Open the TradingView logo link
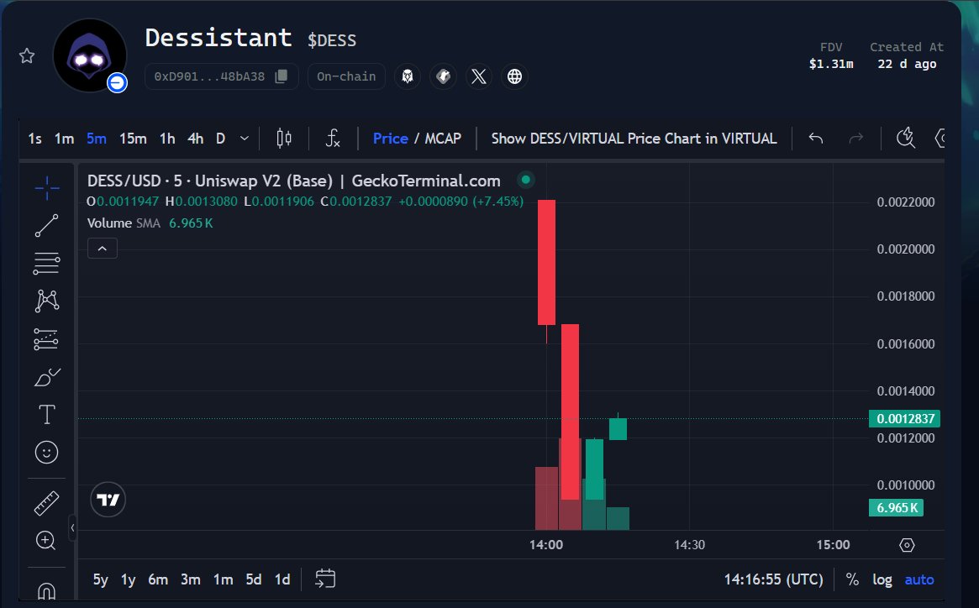979x608 pixels. [x=108, y=500]
